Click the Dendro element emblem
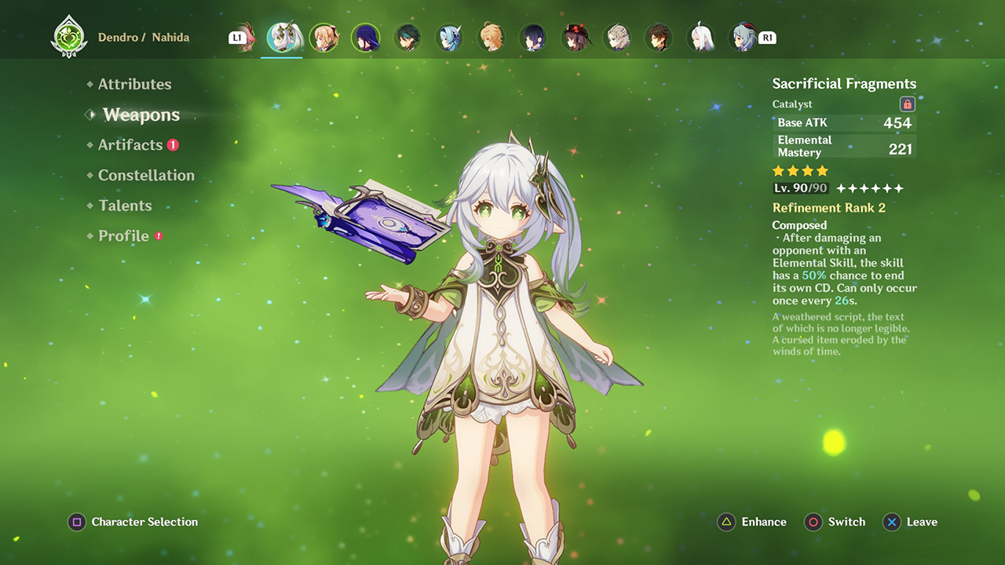This screenshot has height=565, width=1005. (x=68, y=38)
